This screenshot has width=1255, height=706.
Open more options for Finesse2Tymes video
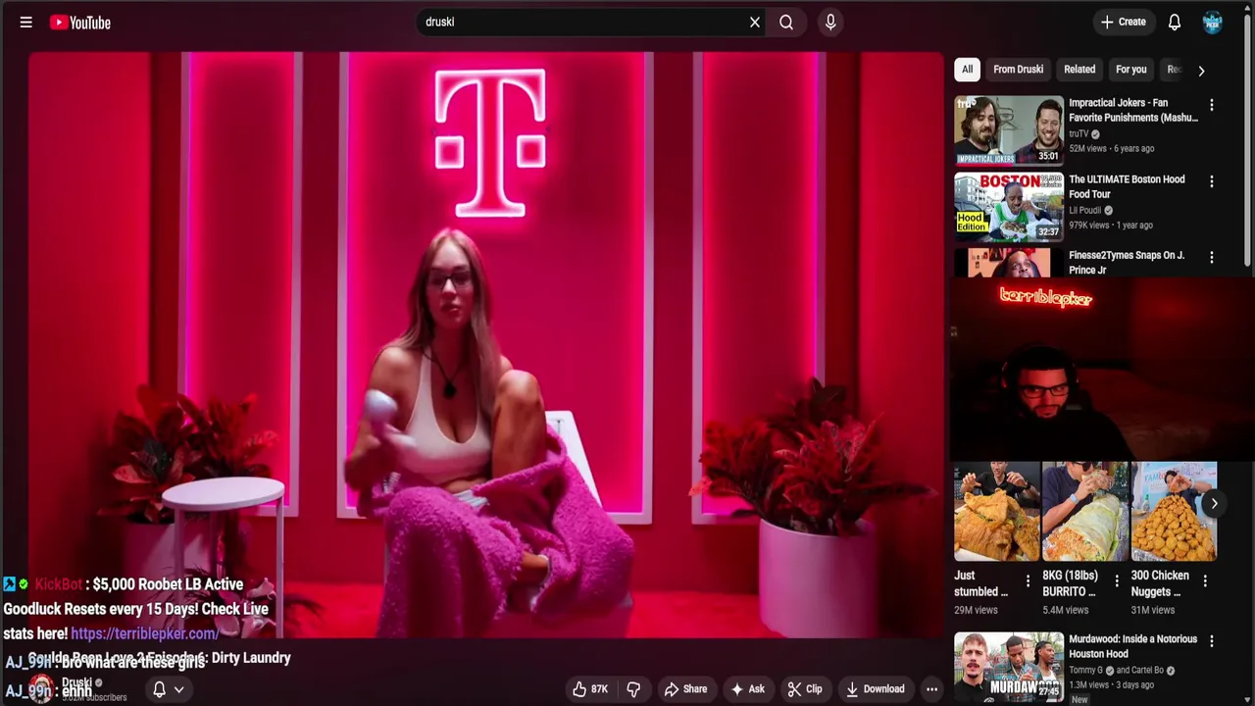1212,257
